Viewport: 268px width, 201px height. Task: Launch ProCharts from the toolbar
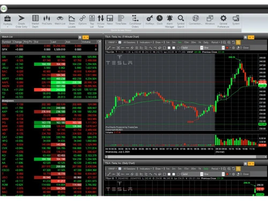tap(47, 20)
